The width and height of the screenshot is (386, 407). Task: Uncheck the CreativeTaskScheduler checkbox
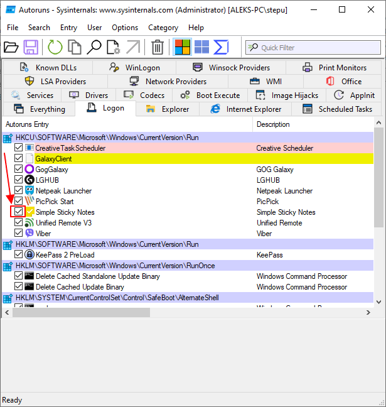(18, 148)
